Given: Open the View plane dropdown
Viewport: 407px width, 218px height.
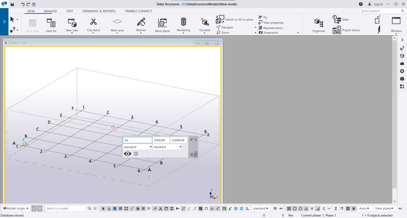Looking at the screenshot, I should tap(384, 208).
